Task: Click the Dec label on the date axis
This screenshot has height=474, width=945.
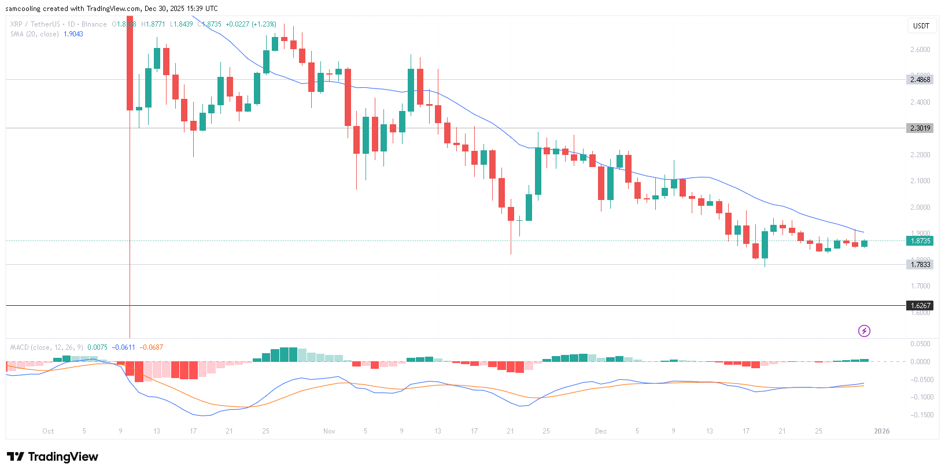Action: click(x=601, y=431)
